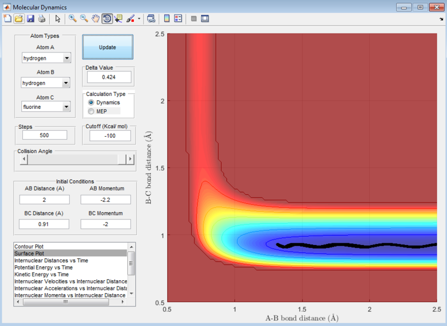Click the plot list horizontal scroll-right arrow
The image size is (447, 326).
pyautogui.click(x=123, y=302)
